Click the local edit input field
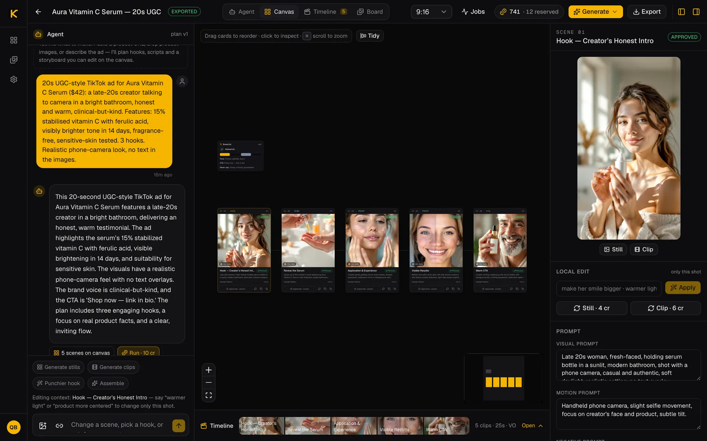The height and width of the screenshot is (441, 707). click(609, 289)
